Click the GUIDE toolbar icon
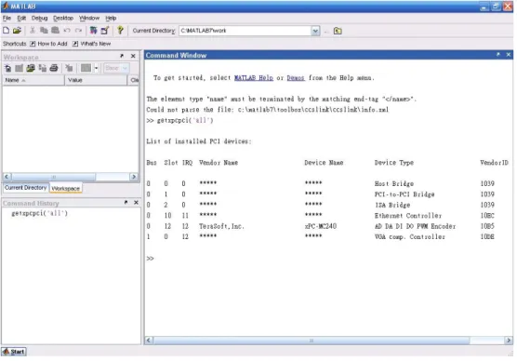The image size is (517, 361). click(x=105, y=31)
